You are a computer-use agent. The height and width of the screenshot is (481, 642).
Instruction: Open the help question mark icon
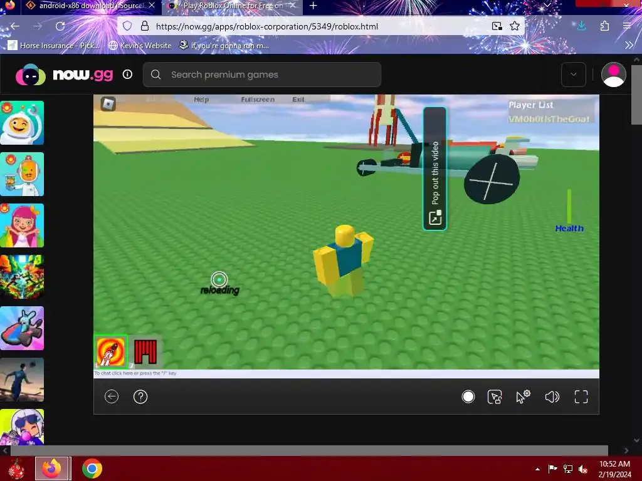[x=140, y=396]
